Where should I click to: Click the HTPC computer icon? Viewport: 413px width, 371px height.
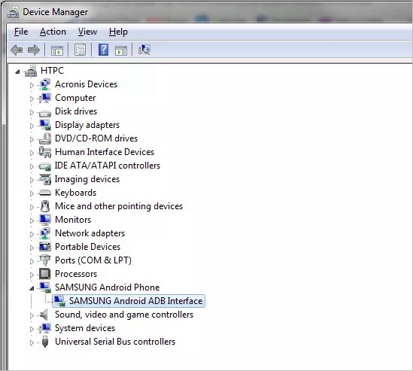(x=31, y=71)
